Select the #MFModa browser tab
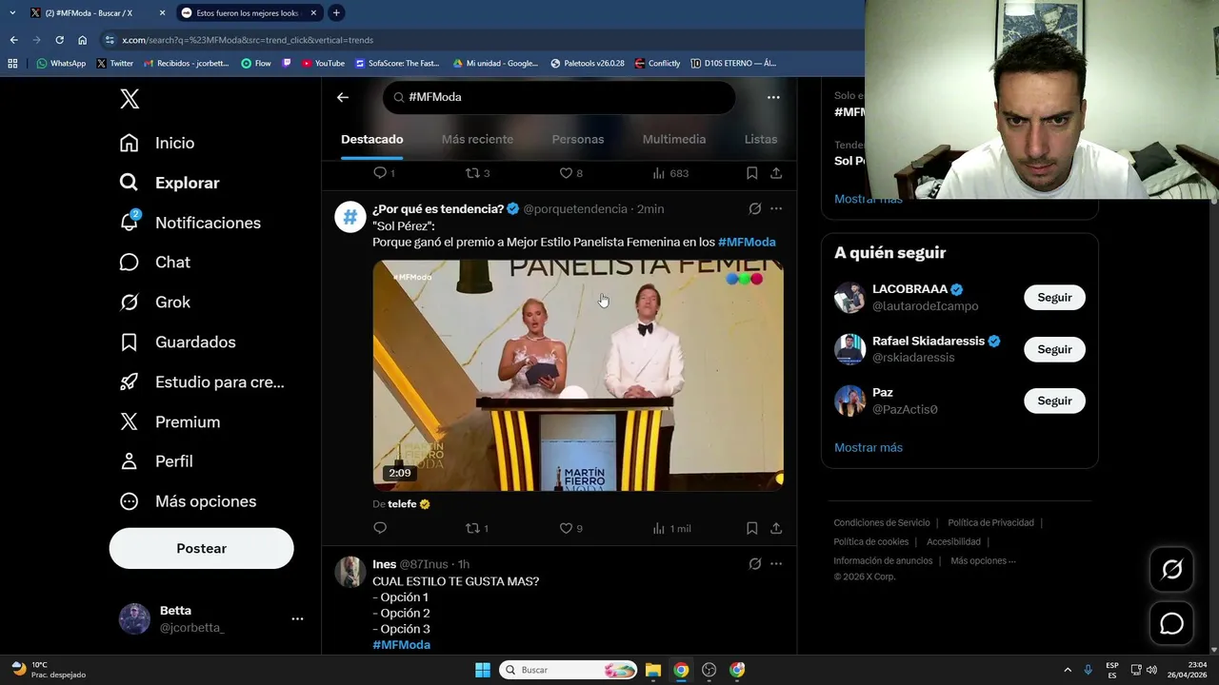 [x=96, y=13]
